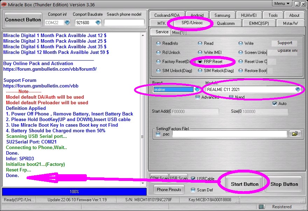Click the factory file path field
The height and width of the screenshot is (211, 308).
230,134
